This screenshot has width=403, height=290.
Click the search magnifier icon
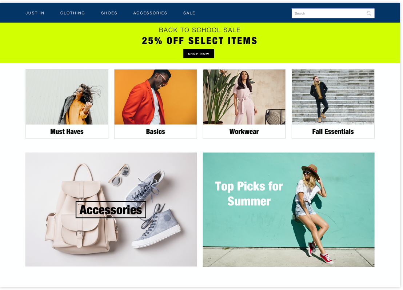pyautogui.click(x=368, y=13)
